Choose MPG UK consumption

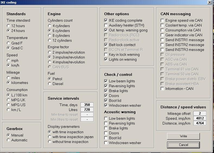click(x=8, y=100)
